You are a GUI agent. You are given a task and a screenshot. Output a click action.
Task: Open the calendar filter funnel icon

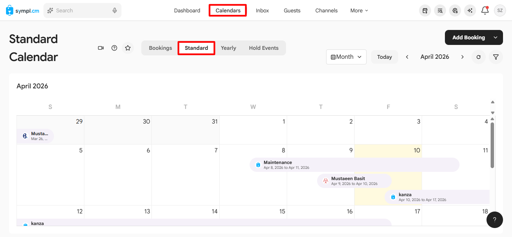click(496, 57)
